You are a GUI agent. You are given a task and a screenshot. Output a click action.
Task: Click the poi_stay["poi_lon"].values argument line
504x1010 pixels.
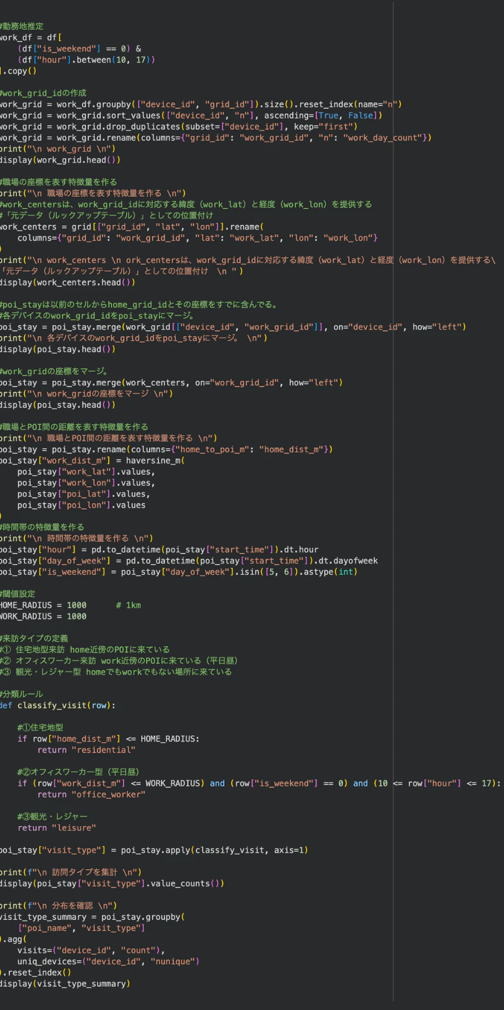coord(81,505)
